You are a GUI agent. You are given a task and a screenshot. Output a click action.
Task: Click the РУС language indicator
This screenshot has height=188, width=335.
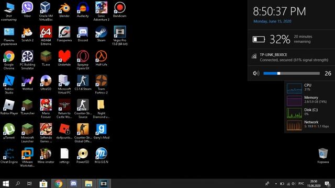click(x=301, y=183)
